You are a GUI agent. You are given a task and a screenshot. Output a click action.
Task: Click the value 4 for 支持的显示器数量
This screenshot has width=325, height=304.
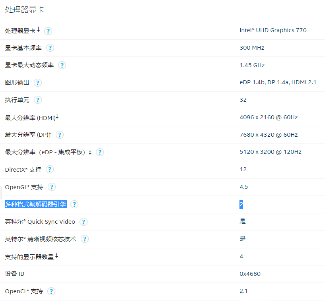tap(241, 256)
